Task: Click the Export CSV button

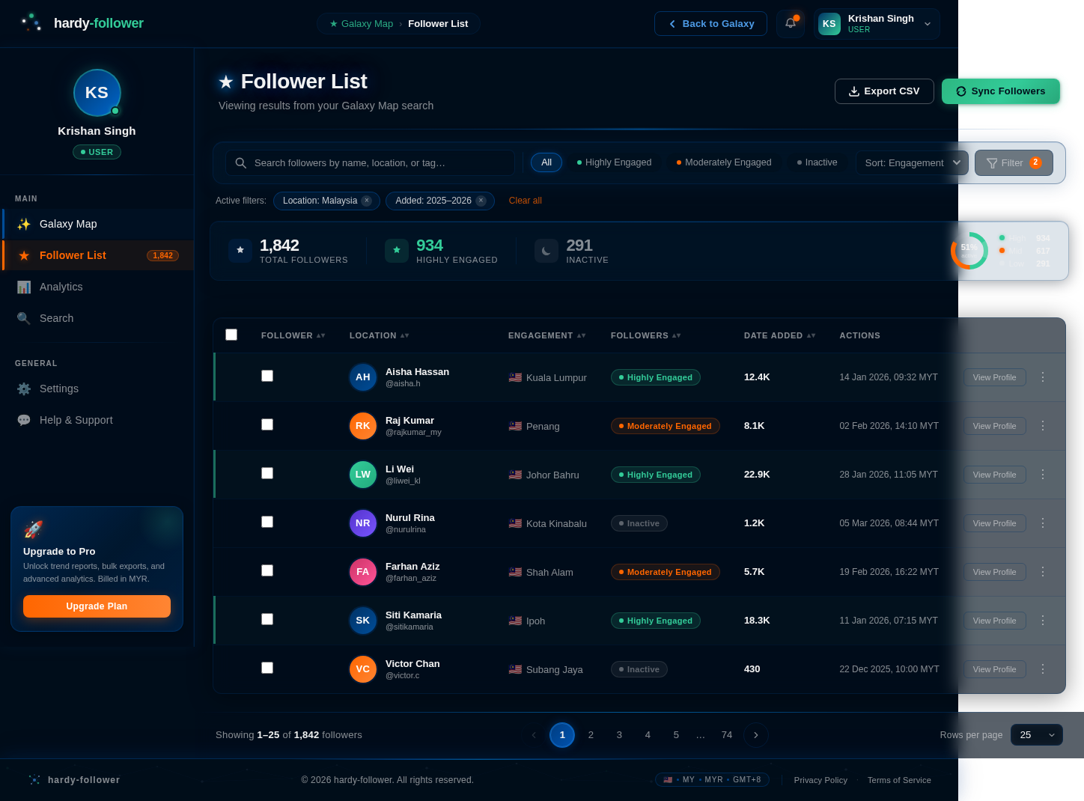Action: point(884,91)
